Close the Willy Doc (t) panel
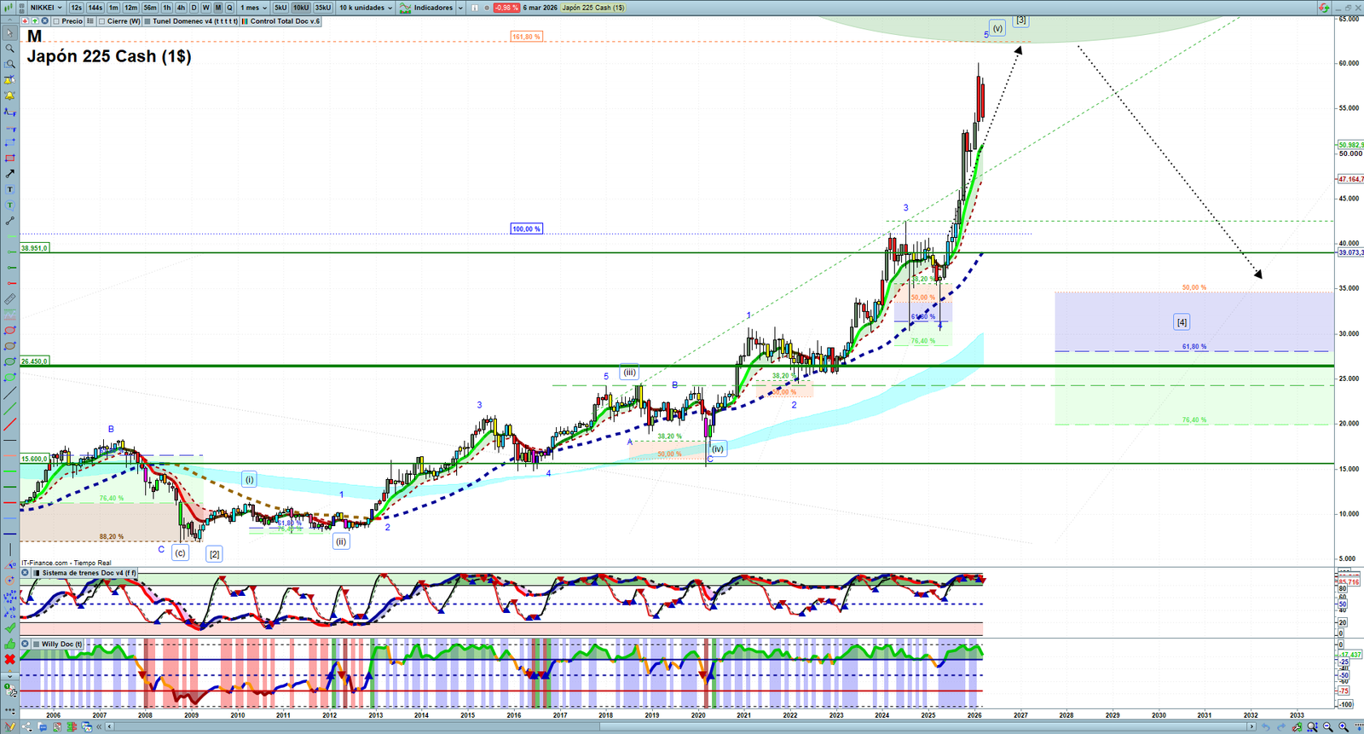This screenshot has height=734, width=1364. point(26,644)
